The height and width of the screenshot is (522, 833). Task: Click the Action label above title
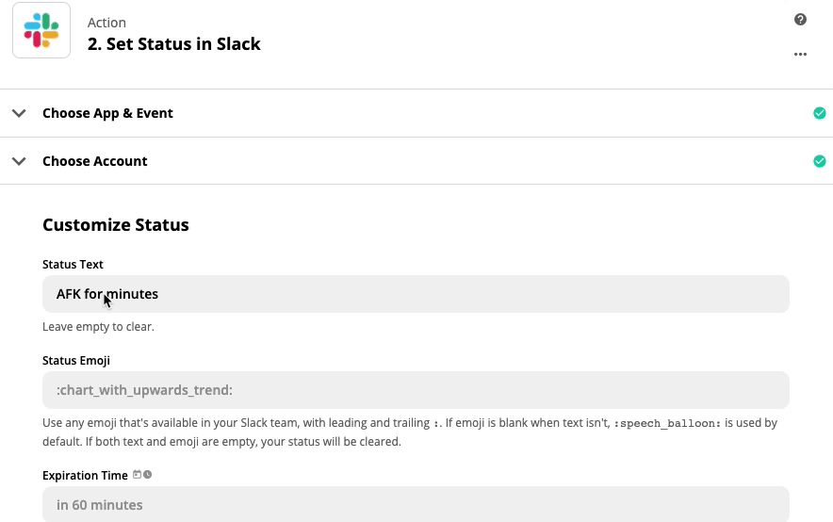click(106, 23)
